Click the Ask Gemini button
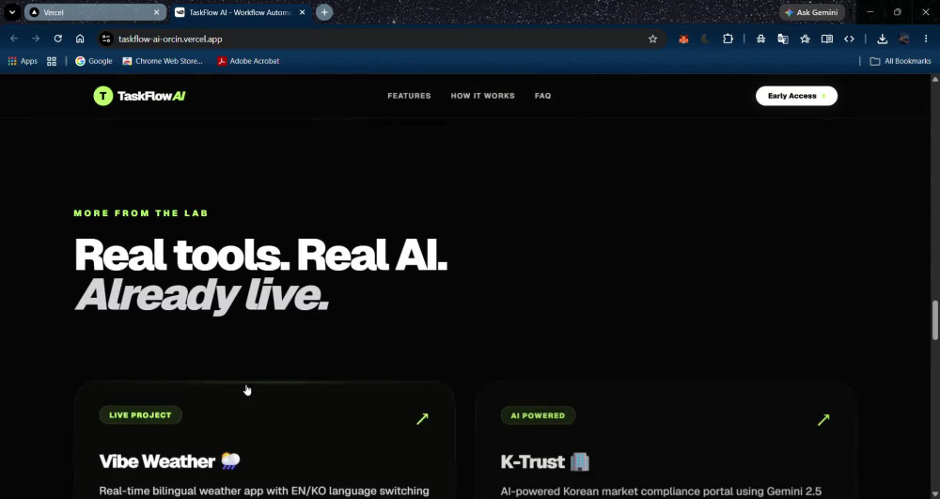The height and width of the screenshot is (499, 940). coord(812,12)
